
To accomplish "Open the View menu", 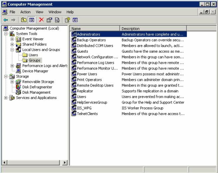I will coord(40,12).
